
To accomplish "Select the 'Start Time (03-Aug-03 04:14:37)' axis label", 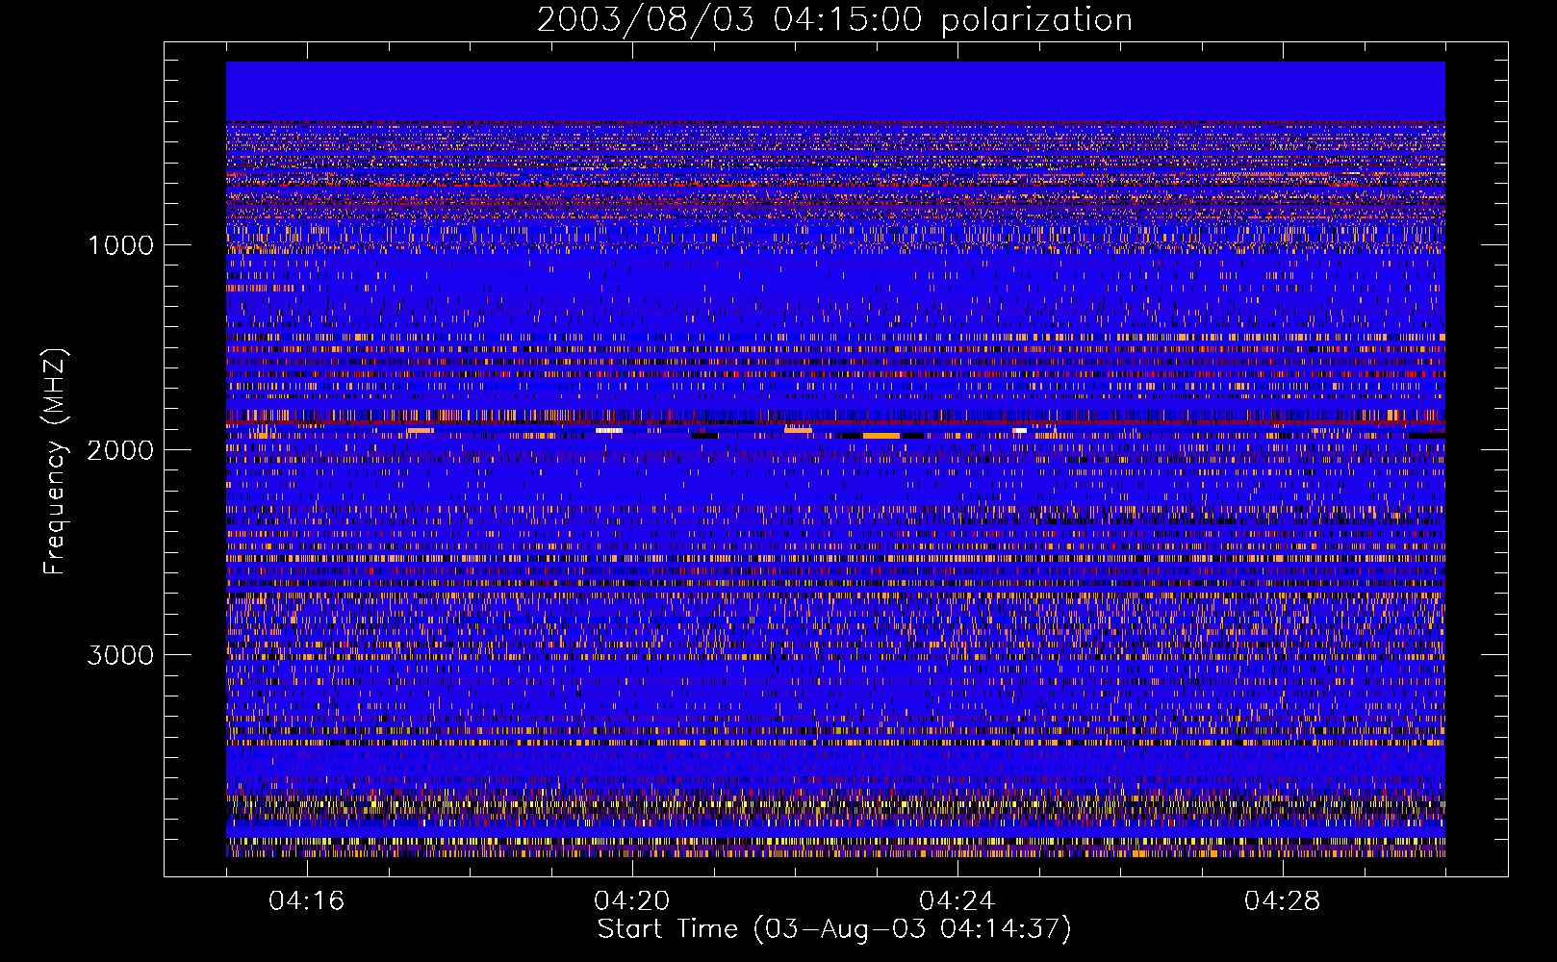I will tap(834, 929).
